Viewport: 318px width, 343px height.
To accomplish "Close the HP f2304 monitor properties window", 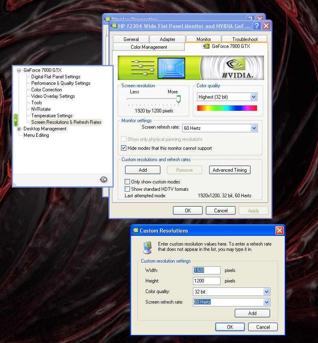I will [x=266, y=26].
